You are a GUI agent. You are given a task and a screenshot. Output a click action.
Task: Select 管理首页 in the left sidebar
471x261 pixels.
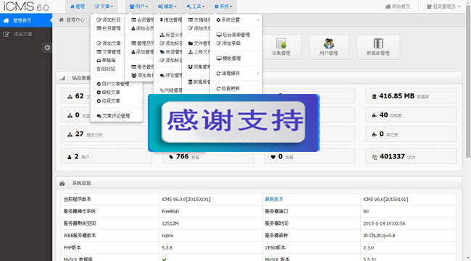tap(26, 20)
